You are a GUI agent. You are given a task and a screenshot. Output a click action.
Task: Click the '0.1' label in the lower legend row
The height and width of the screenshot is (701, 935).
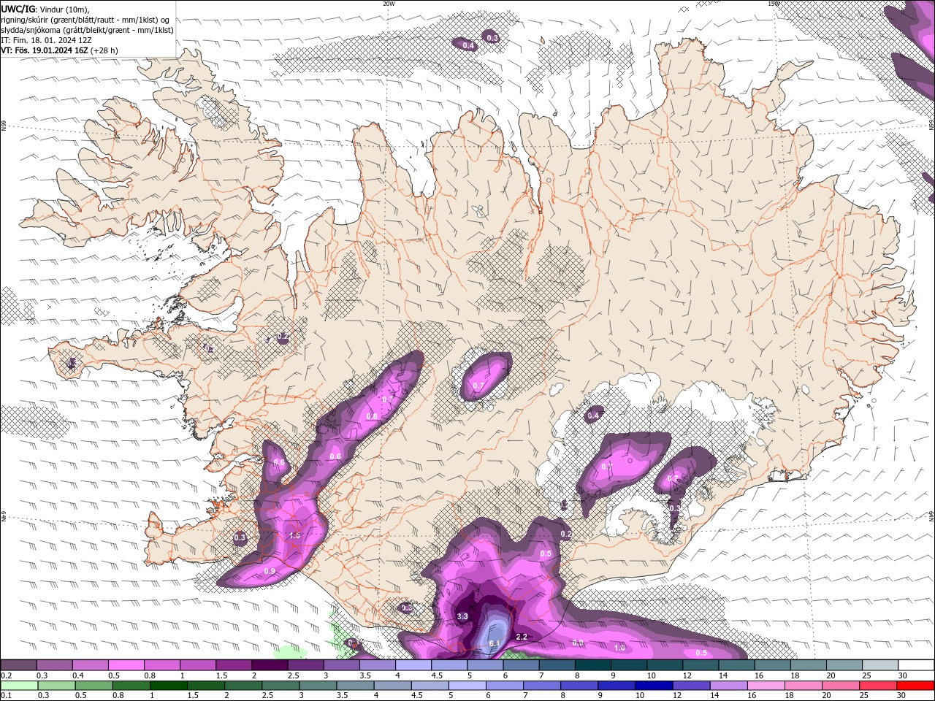tap(7, 696)
